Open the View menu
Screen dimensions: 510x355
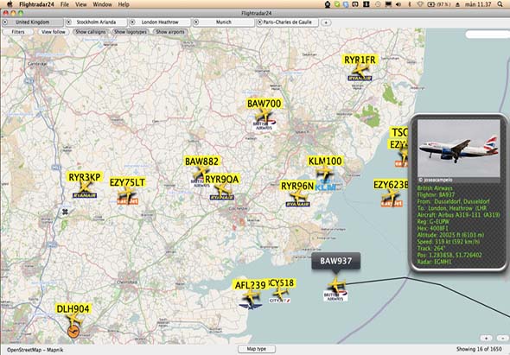(81, 4)
